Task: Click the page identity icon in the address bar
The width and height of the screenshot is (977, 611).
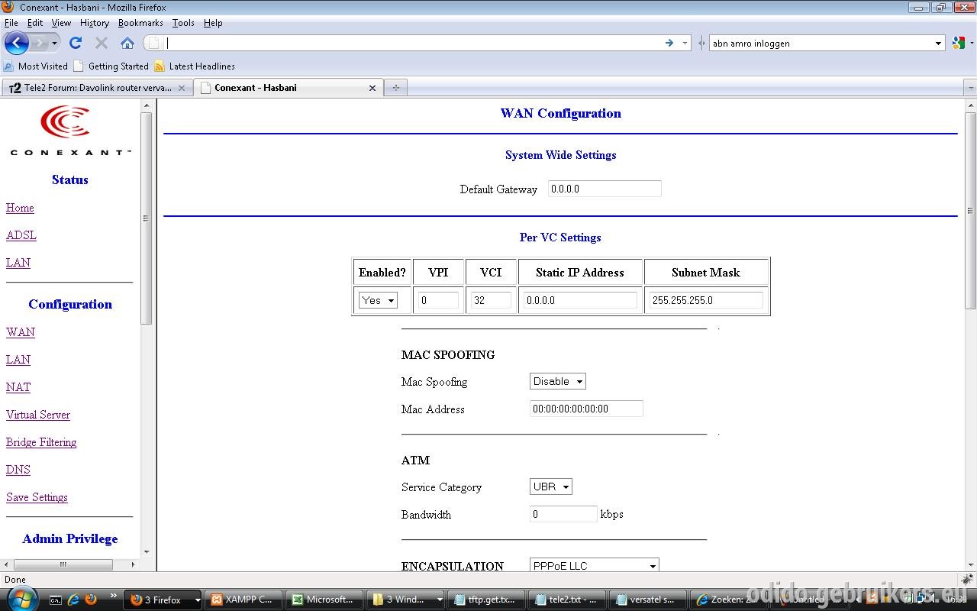Action: [x=153, y=43]
